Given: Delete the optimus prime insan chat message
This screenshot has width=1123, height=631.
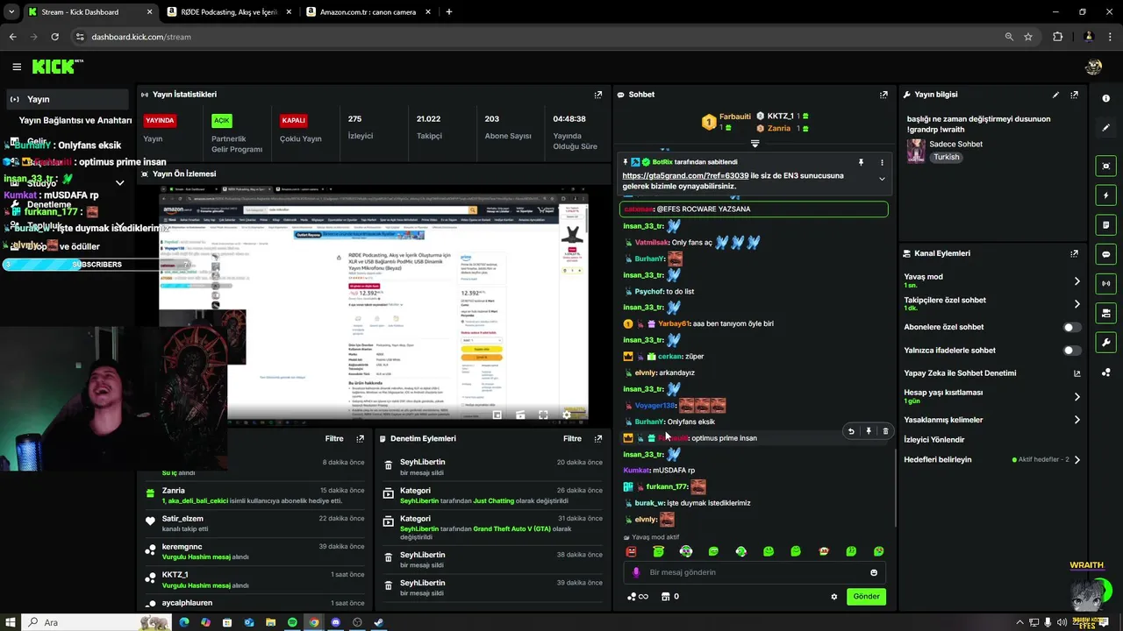Looking at the screenshot, I should tap(885, 431).
